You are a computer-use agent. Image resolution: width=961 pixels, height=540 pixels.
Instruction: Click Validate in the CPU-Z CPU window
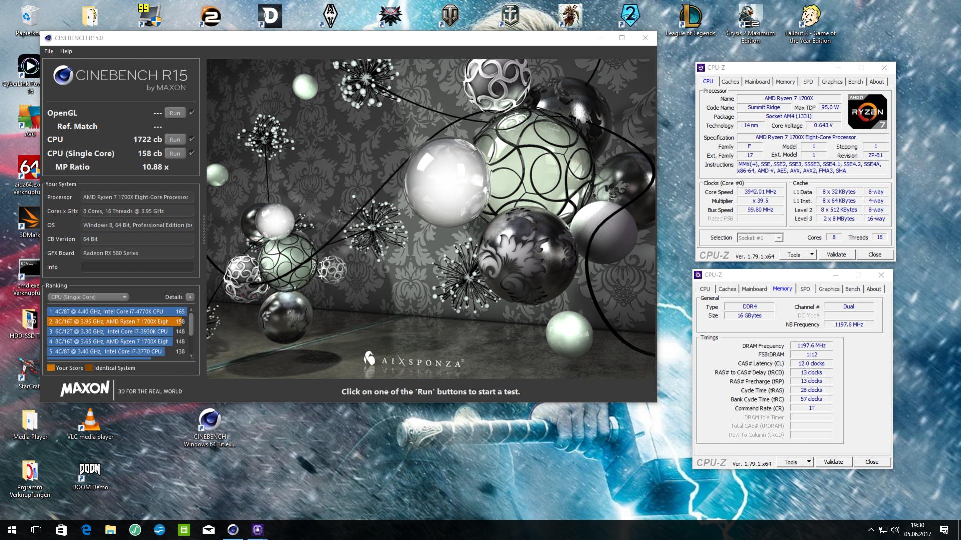click(x=836, y=255)
